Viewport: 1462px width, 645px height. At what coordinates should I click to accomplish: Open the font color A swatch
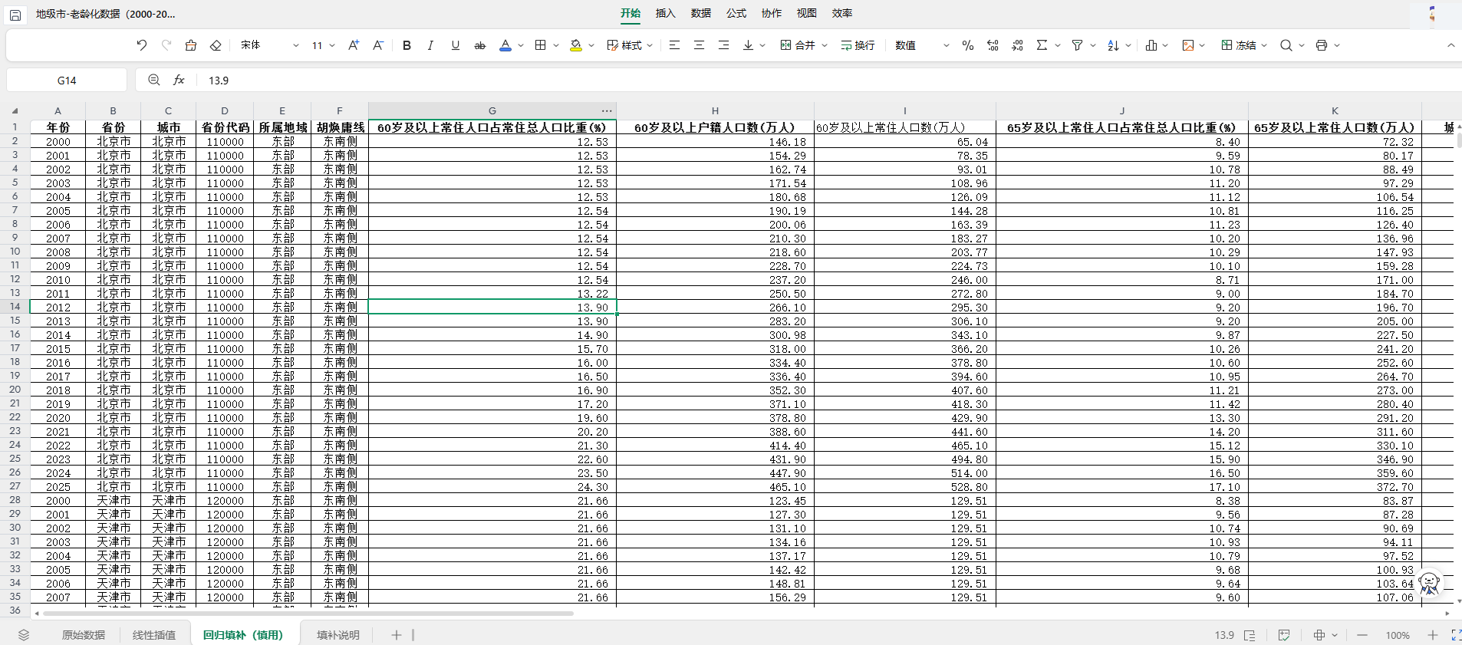pyautogui.click(x=505, y=45)
